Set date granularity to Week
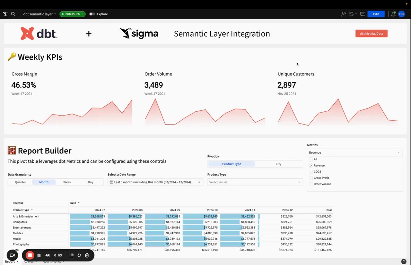The width and height of the screenshot is (411, 265). pos(67,182)
